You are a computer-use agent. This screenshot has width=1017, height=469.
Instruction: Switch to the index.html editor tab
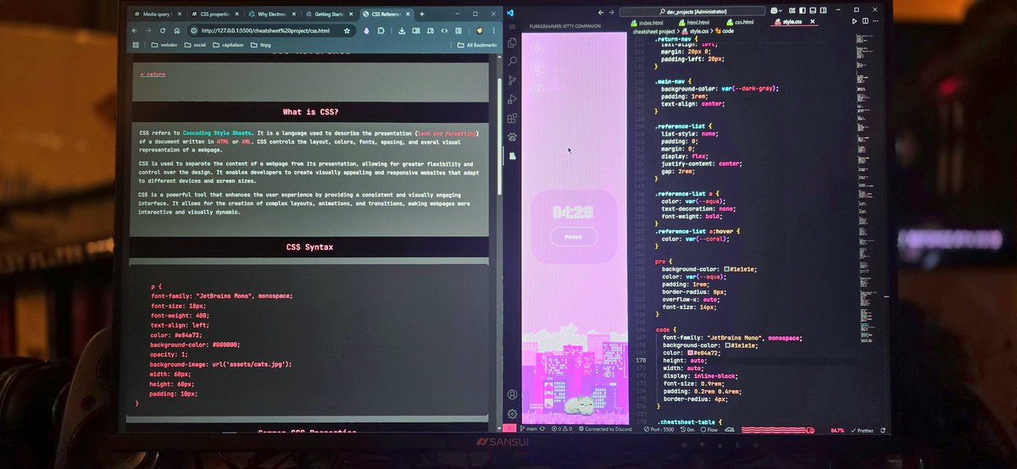point(648,22)
